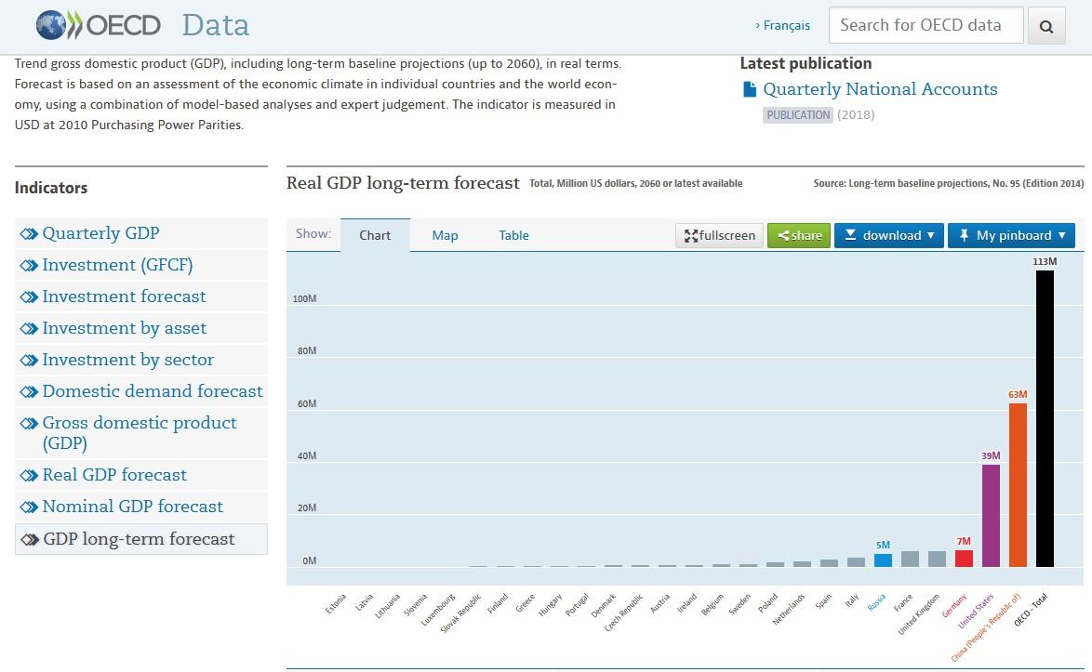Switch to the Chart tab
This screenshot has height=672, width=1092.
tap(375, 235)
